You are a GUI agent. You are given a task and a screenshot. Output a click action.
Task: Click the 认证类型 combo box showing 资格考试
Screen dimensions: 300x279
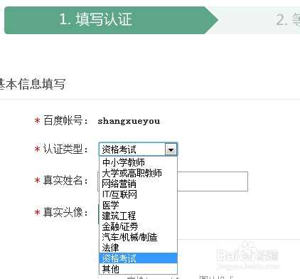pos(138,149)
